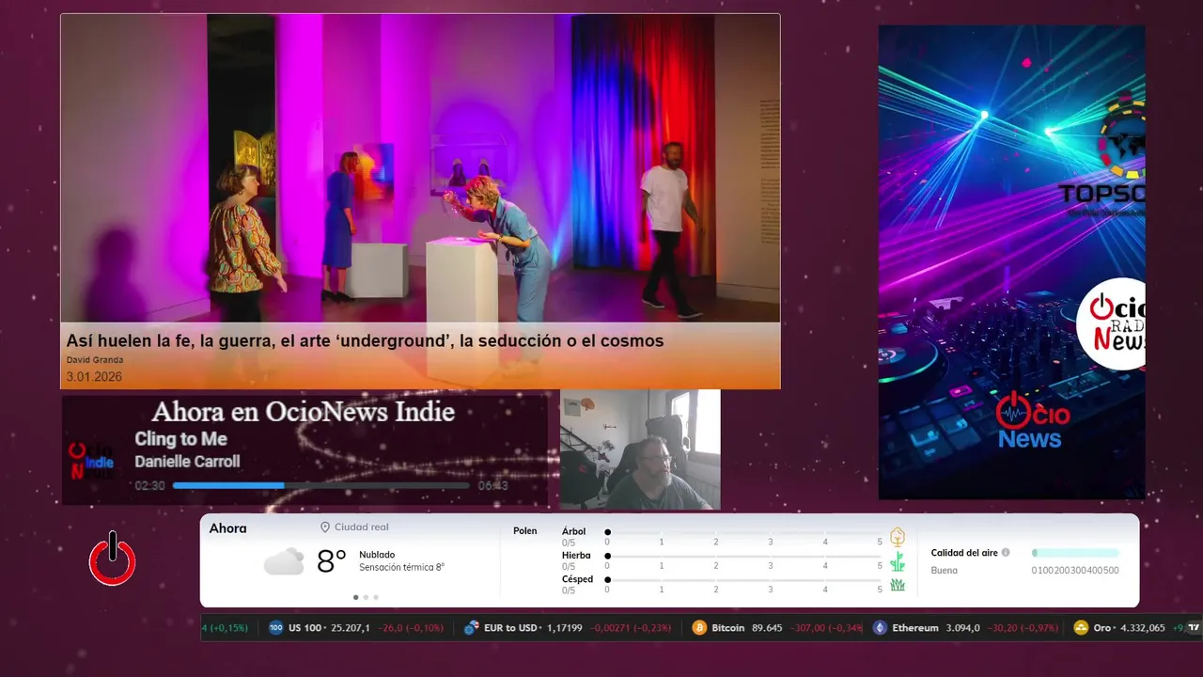
Task: Click the article date 3.01.2026
Action: (94, 377)
